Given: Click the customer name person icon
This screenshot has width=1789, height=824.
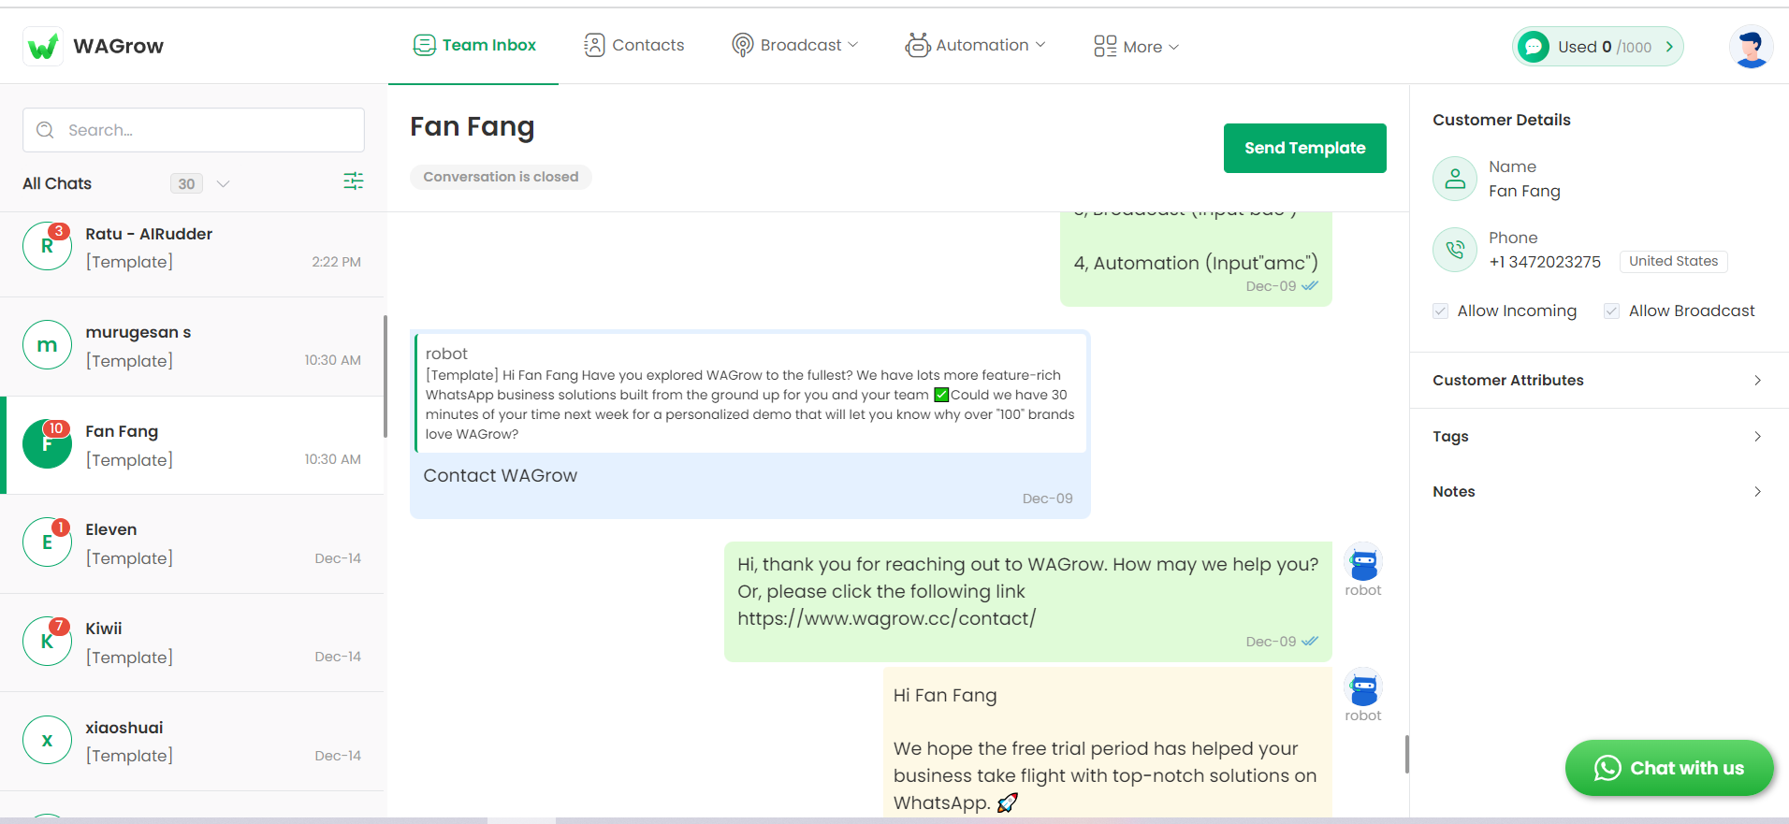Looking at the screenshot, I should click(x=1455, y=179).
